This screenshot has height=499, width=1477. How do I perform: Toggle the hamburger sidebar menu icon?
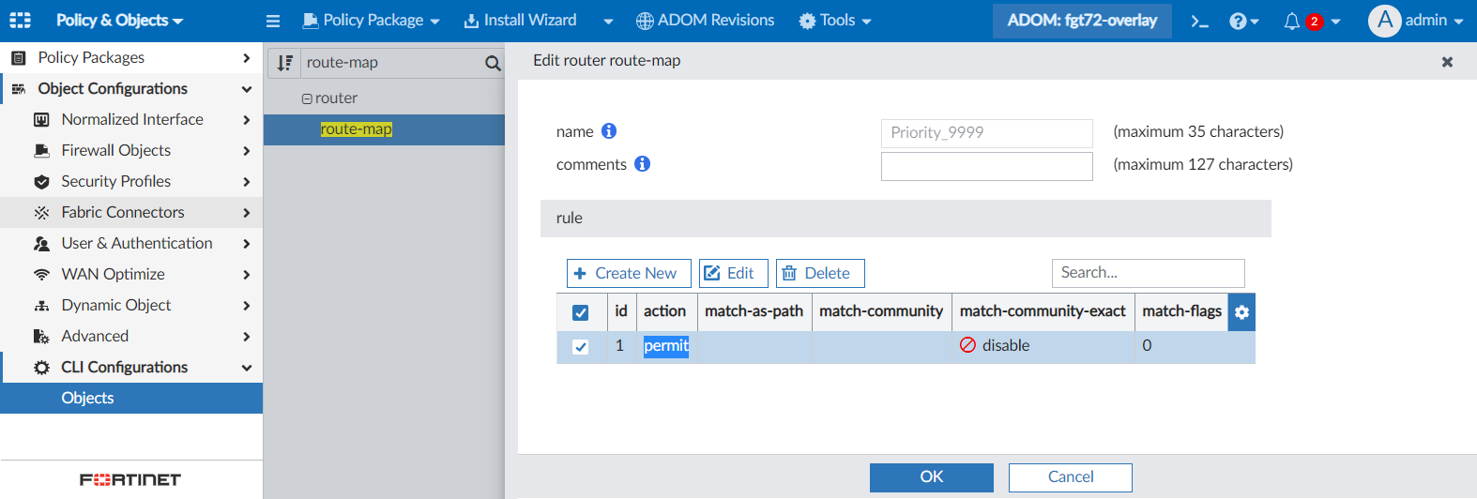(x=273, y=21)
